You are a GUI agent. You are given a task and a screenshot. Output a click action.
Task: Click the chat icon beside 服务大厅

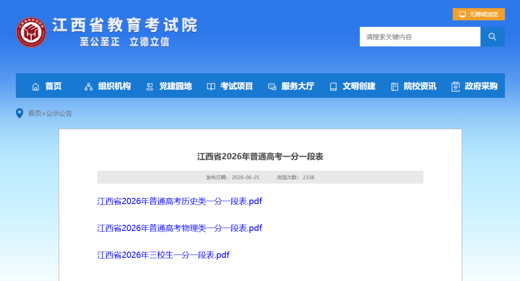coord(272,87)
